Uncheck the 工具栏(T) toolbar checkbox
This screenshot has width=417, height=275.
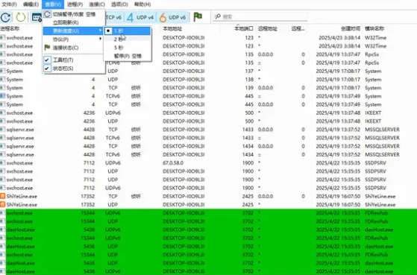(x=47, y=60)
